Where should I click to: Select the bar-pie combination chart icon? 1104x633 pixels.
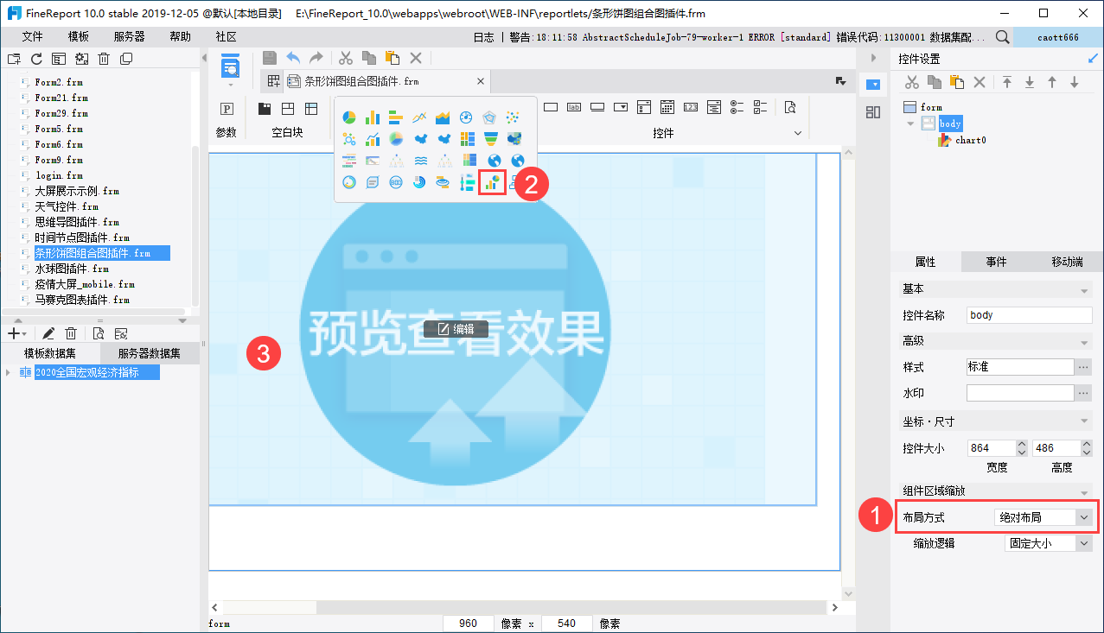pyautogui.click(x=492, y=182)
